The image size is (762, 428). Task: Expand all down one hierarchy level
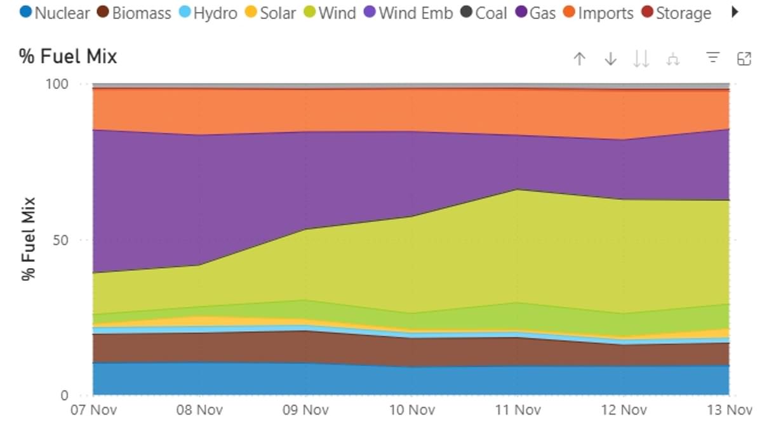(x=674, y=59)
